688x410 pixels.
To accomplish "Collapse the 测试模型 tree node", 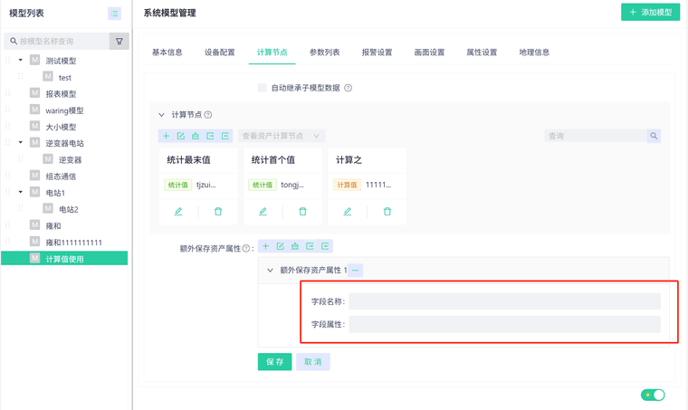I will (x=21, y=60).
